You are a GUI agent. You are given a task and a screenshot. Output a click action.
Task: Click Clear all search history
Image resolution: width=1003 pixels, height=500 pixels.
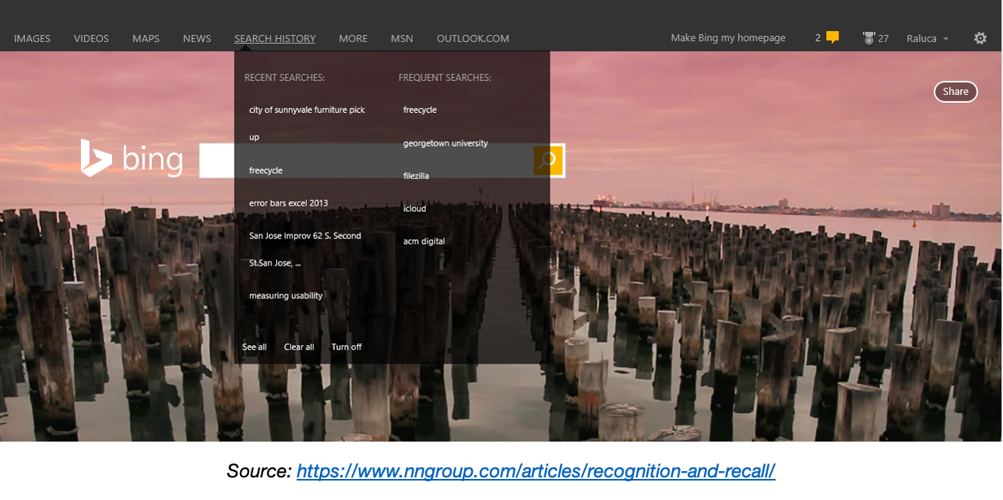pyautogui.click(x=299, y=347)
